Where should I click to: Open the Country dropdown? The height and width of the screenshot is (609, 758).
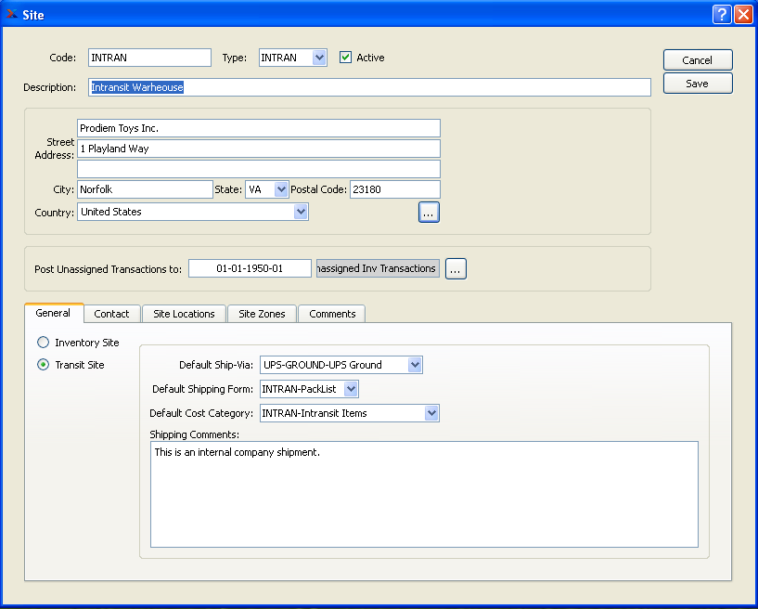(301, 212)
